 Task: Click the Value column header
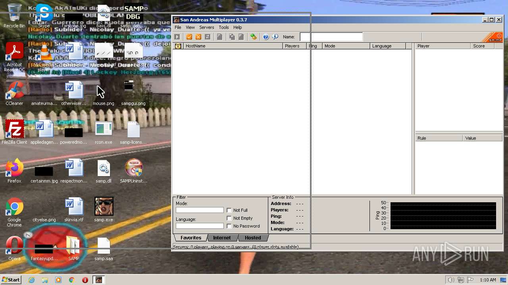(x=483, y=138)
